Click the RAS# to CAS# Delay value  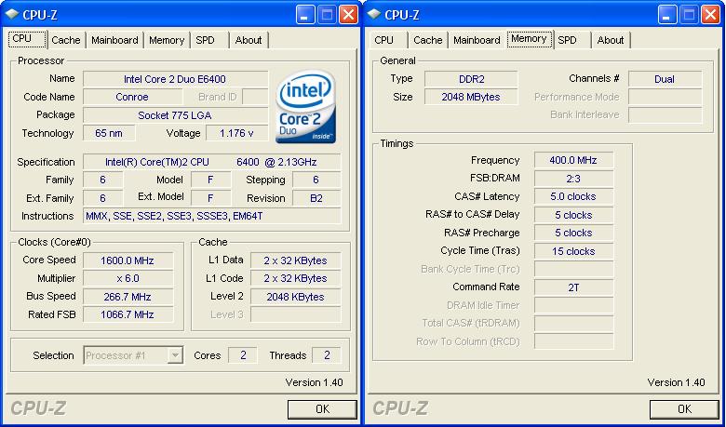(573, 215)
